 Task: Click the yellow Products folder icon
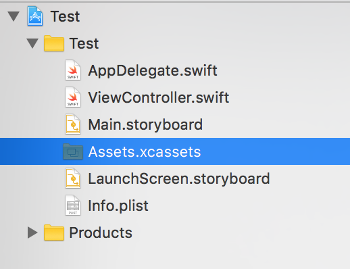54,233
